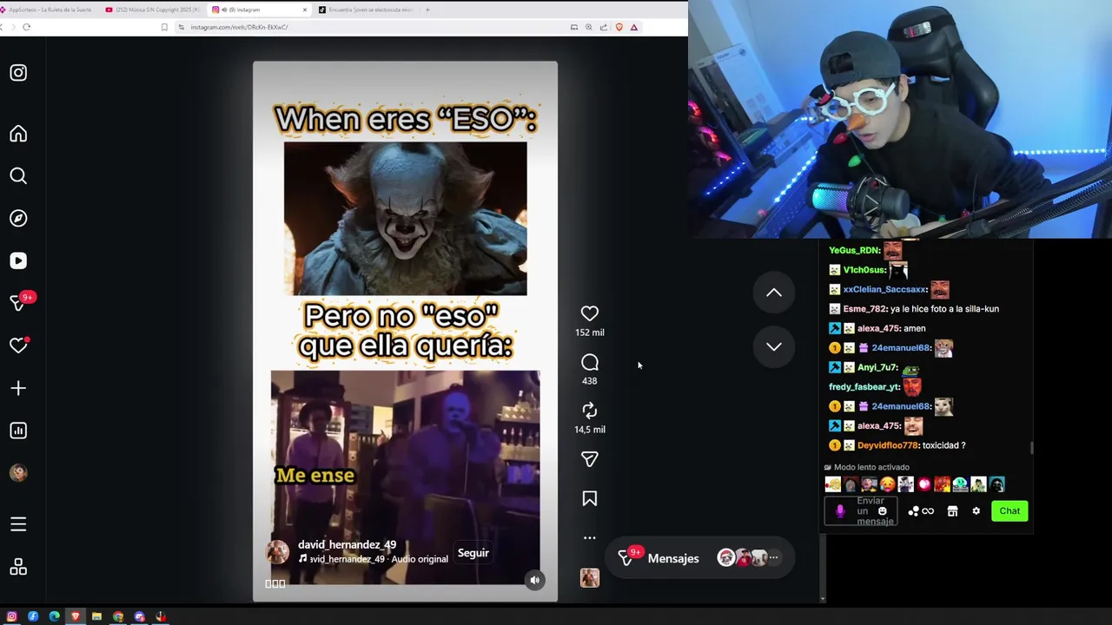Screen dimensions: 1112x625
Task: Open sidebar direct messages with 9+ badge
Action: point(18,303)
